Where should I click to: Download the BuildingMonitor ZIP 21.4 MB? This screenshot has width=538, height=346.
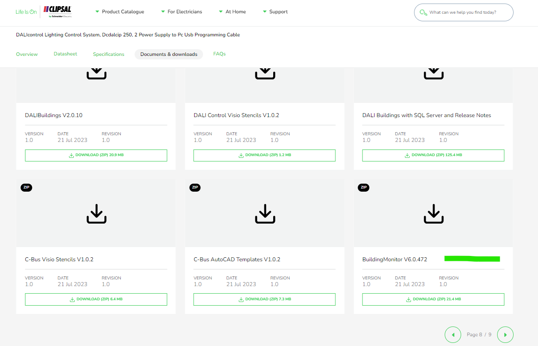click(x=433, y=299)
